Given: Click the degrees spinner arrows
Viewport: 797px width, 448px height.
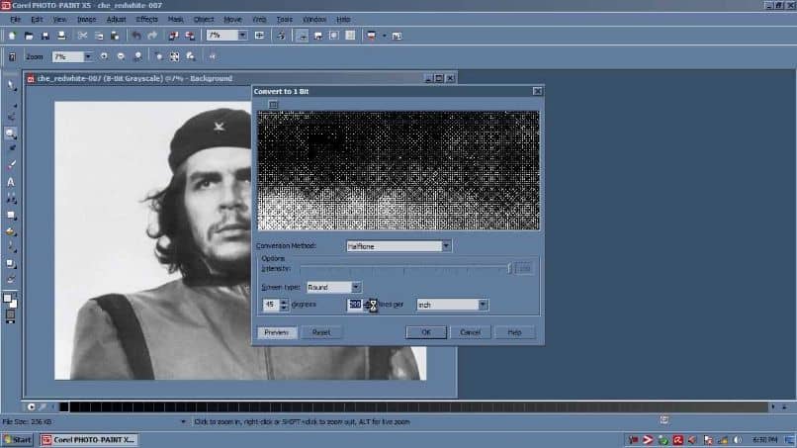Looking at the screenshot, I should coord(285,305).
